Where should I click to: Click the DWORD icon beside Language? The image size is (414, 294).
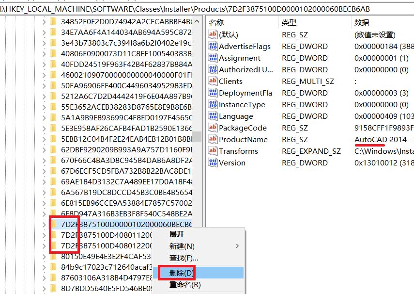tap(213, 116)
